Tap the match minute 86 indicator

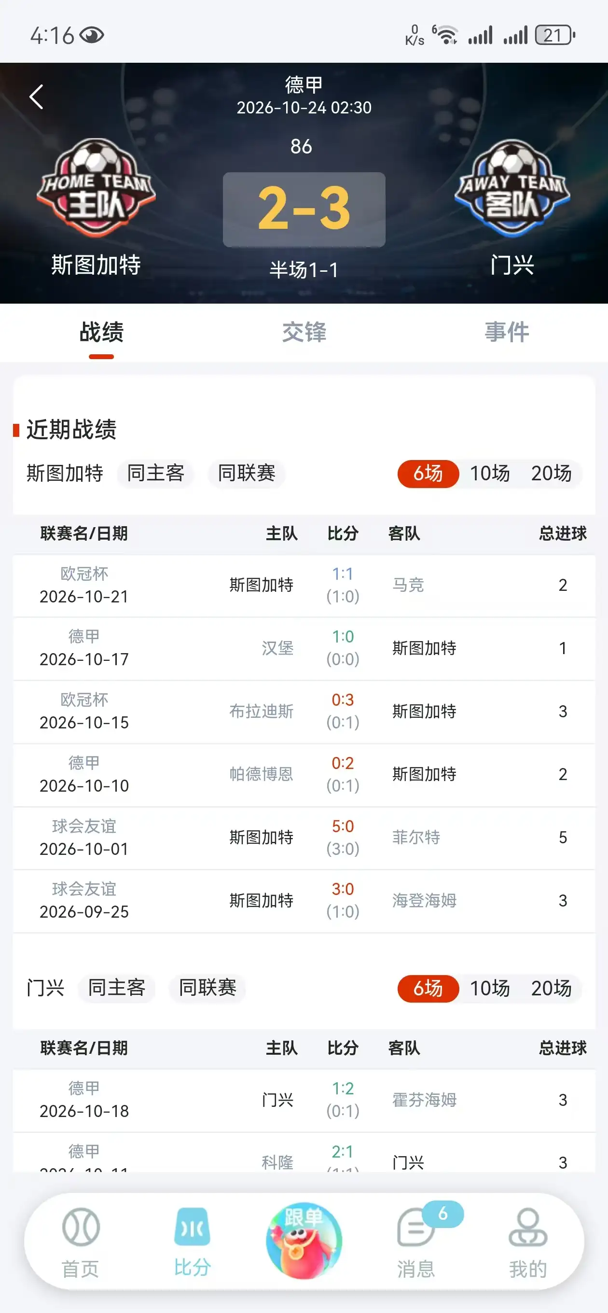tap(301, 147)
